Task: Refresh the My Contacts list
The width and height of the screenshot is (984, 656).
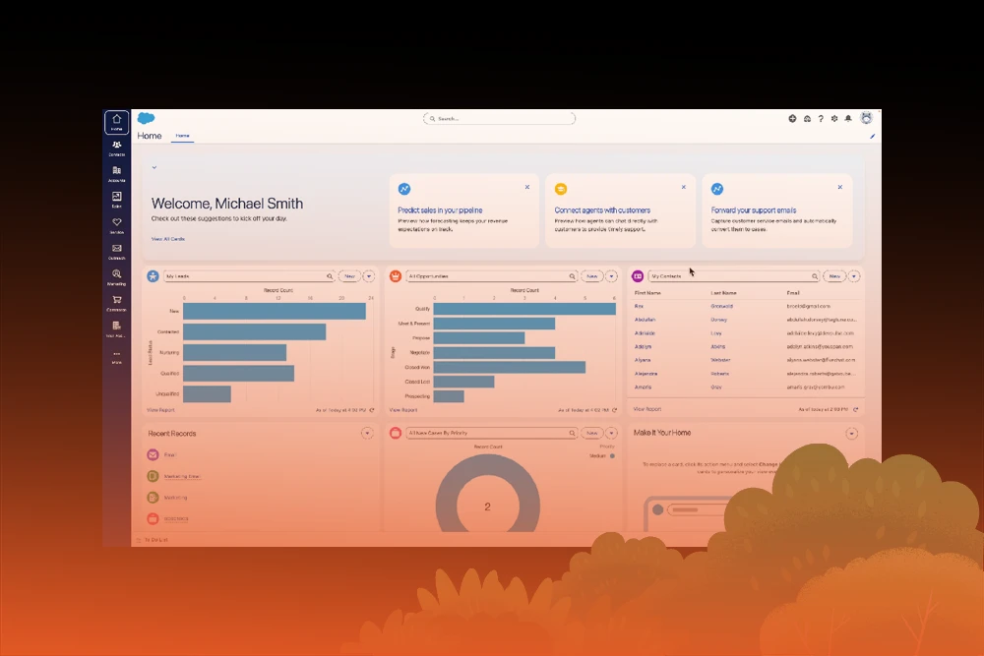Action: tap(855, 409)
